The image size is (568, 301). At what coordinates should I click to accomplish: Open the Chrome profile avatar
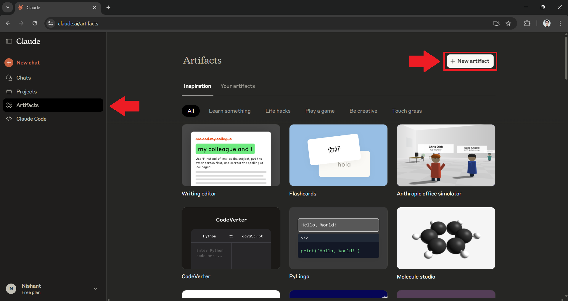547,23
